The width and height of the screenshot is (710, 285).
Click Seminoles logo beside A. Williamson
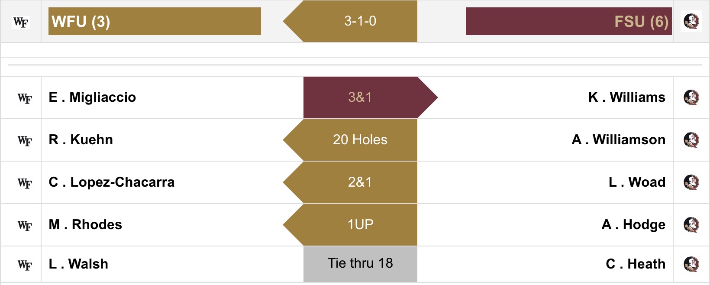coord(691,140)
